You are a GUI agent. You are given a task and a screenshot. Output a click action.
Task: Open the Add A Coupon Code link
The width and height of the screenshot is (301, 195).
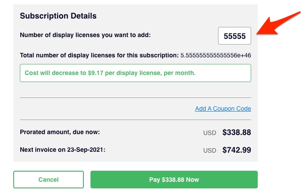pyautogui.click(x=223, y=109)
